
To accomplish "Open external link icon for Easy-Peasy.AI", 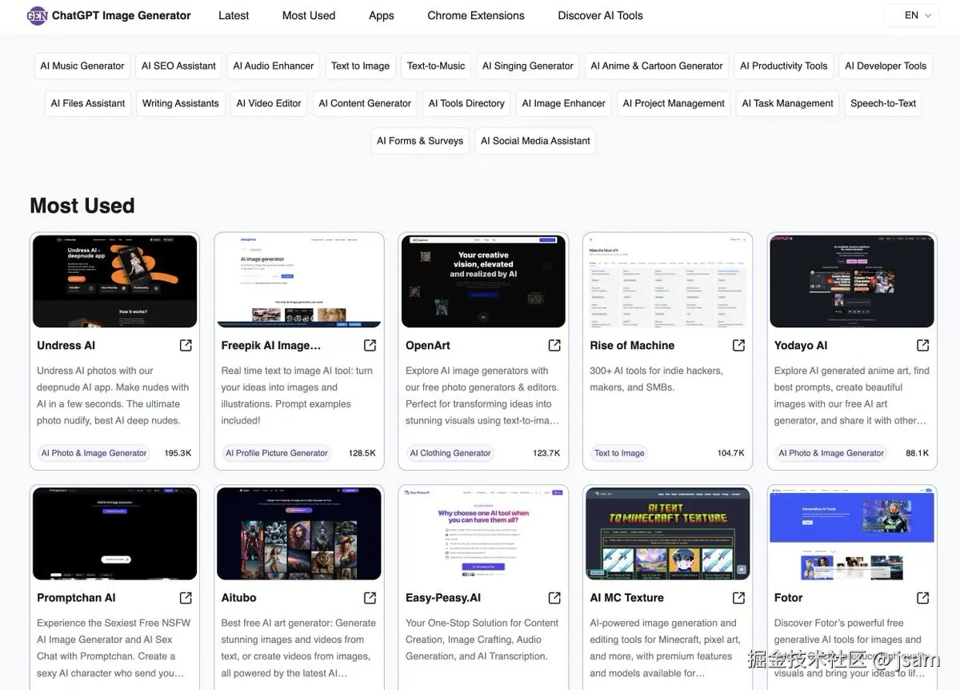I will 554,598.
